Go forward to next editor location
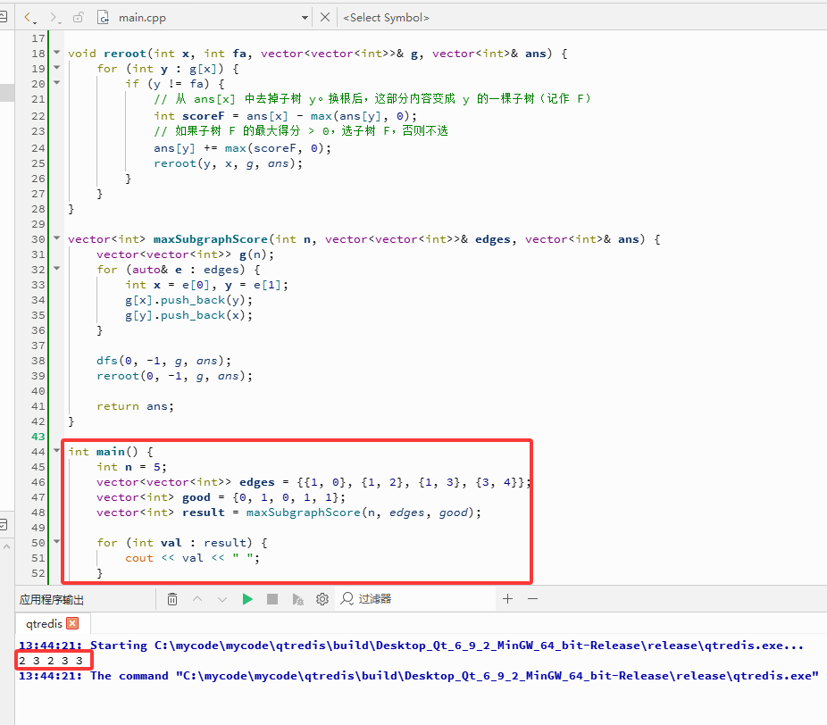 [x=55, y=18]
